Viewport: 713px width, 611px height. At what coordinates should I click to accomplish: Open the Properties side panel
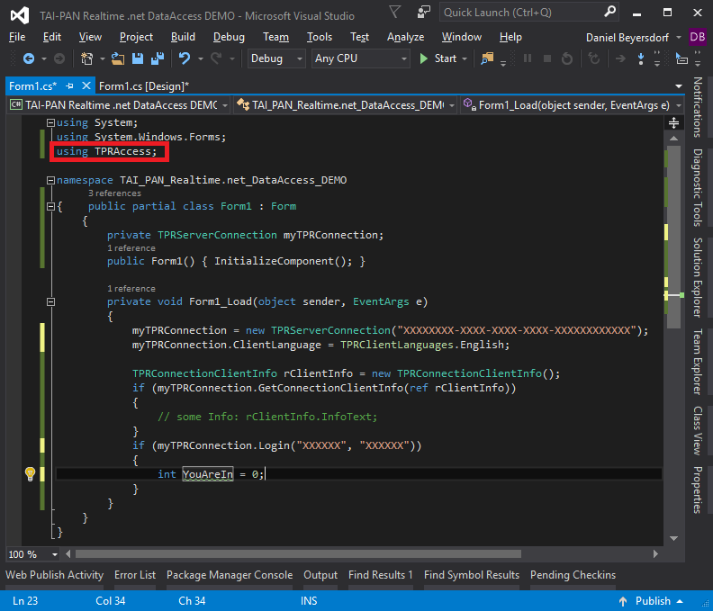697,490
